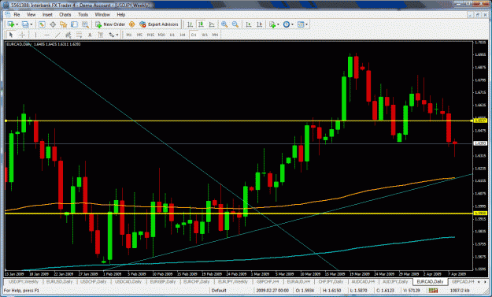Open the Profiles icon
The width and height of the screenshot is (492, 297).
24,24
